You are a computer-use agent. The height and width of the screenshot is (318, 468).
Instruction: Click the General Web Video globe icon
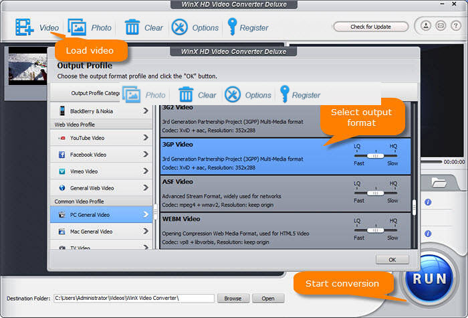62,188
